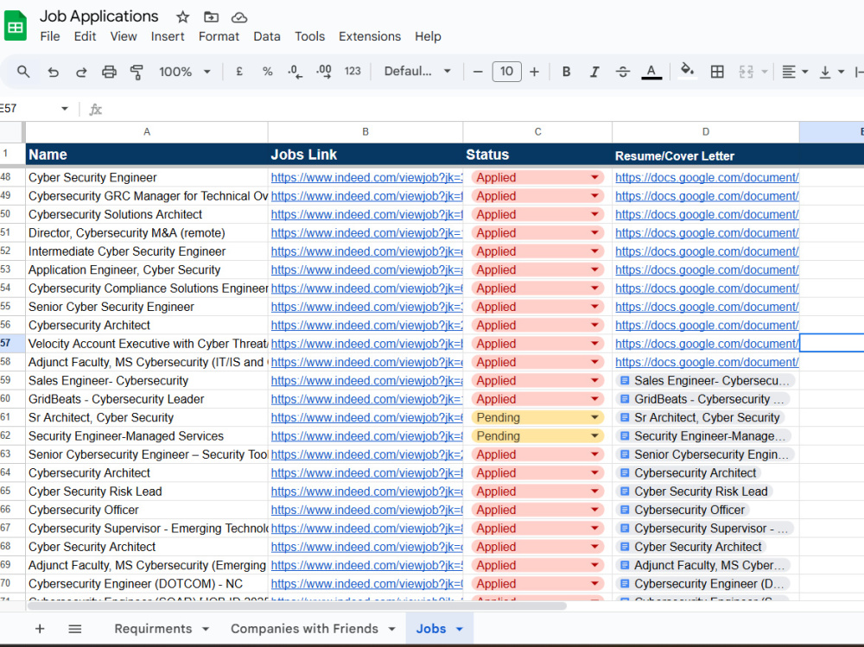The height and width of the screenshot is (647, 864).
Task: Click the redo arrow icon
Action: (x=81, y=72)
